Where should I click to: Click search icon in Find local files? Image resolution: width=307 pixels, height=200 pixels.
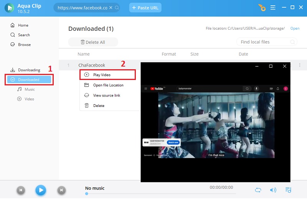(x=292, y=42)
